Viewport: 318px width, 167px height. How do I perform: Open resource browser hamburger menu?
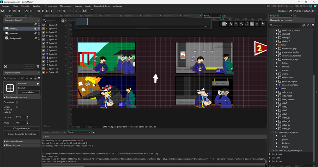(x=313, y=25)
